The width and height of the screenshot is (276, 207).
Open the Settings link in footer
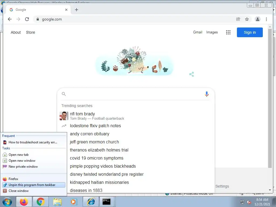222,186
